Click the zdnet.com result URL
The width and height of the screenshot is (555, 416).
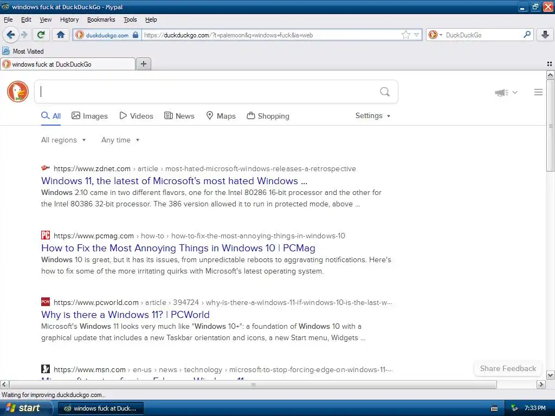click(x=204, y=169)
